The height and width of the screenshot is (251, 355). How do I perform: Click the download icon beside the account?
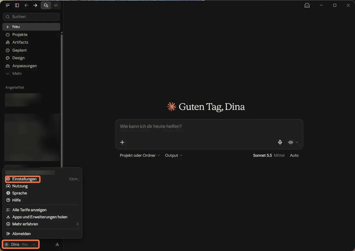click(57, 245)
